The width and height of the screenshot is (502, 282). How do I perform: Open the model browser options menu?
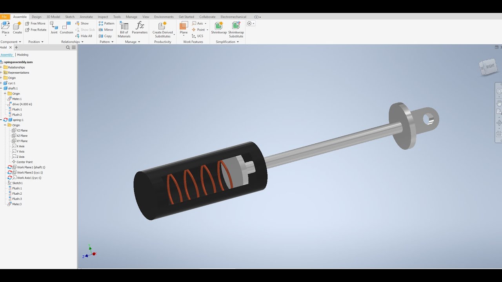pos(74,47)
